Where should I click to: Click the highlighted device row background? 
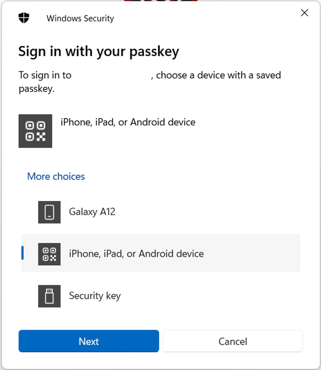(251, 253)
